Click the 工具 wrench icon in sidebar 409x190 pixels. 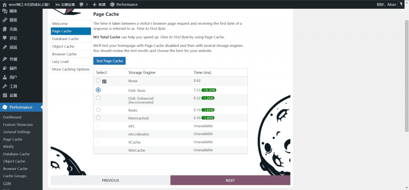[5, 86]
